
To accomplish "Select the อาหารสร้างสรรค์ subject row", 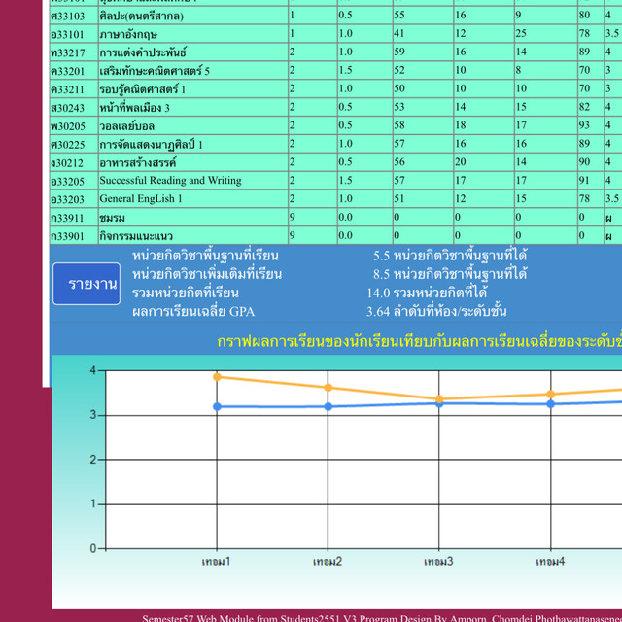I will (x=137, y=162).
